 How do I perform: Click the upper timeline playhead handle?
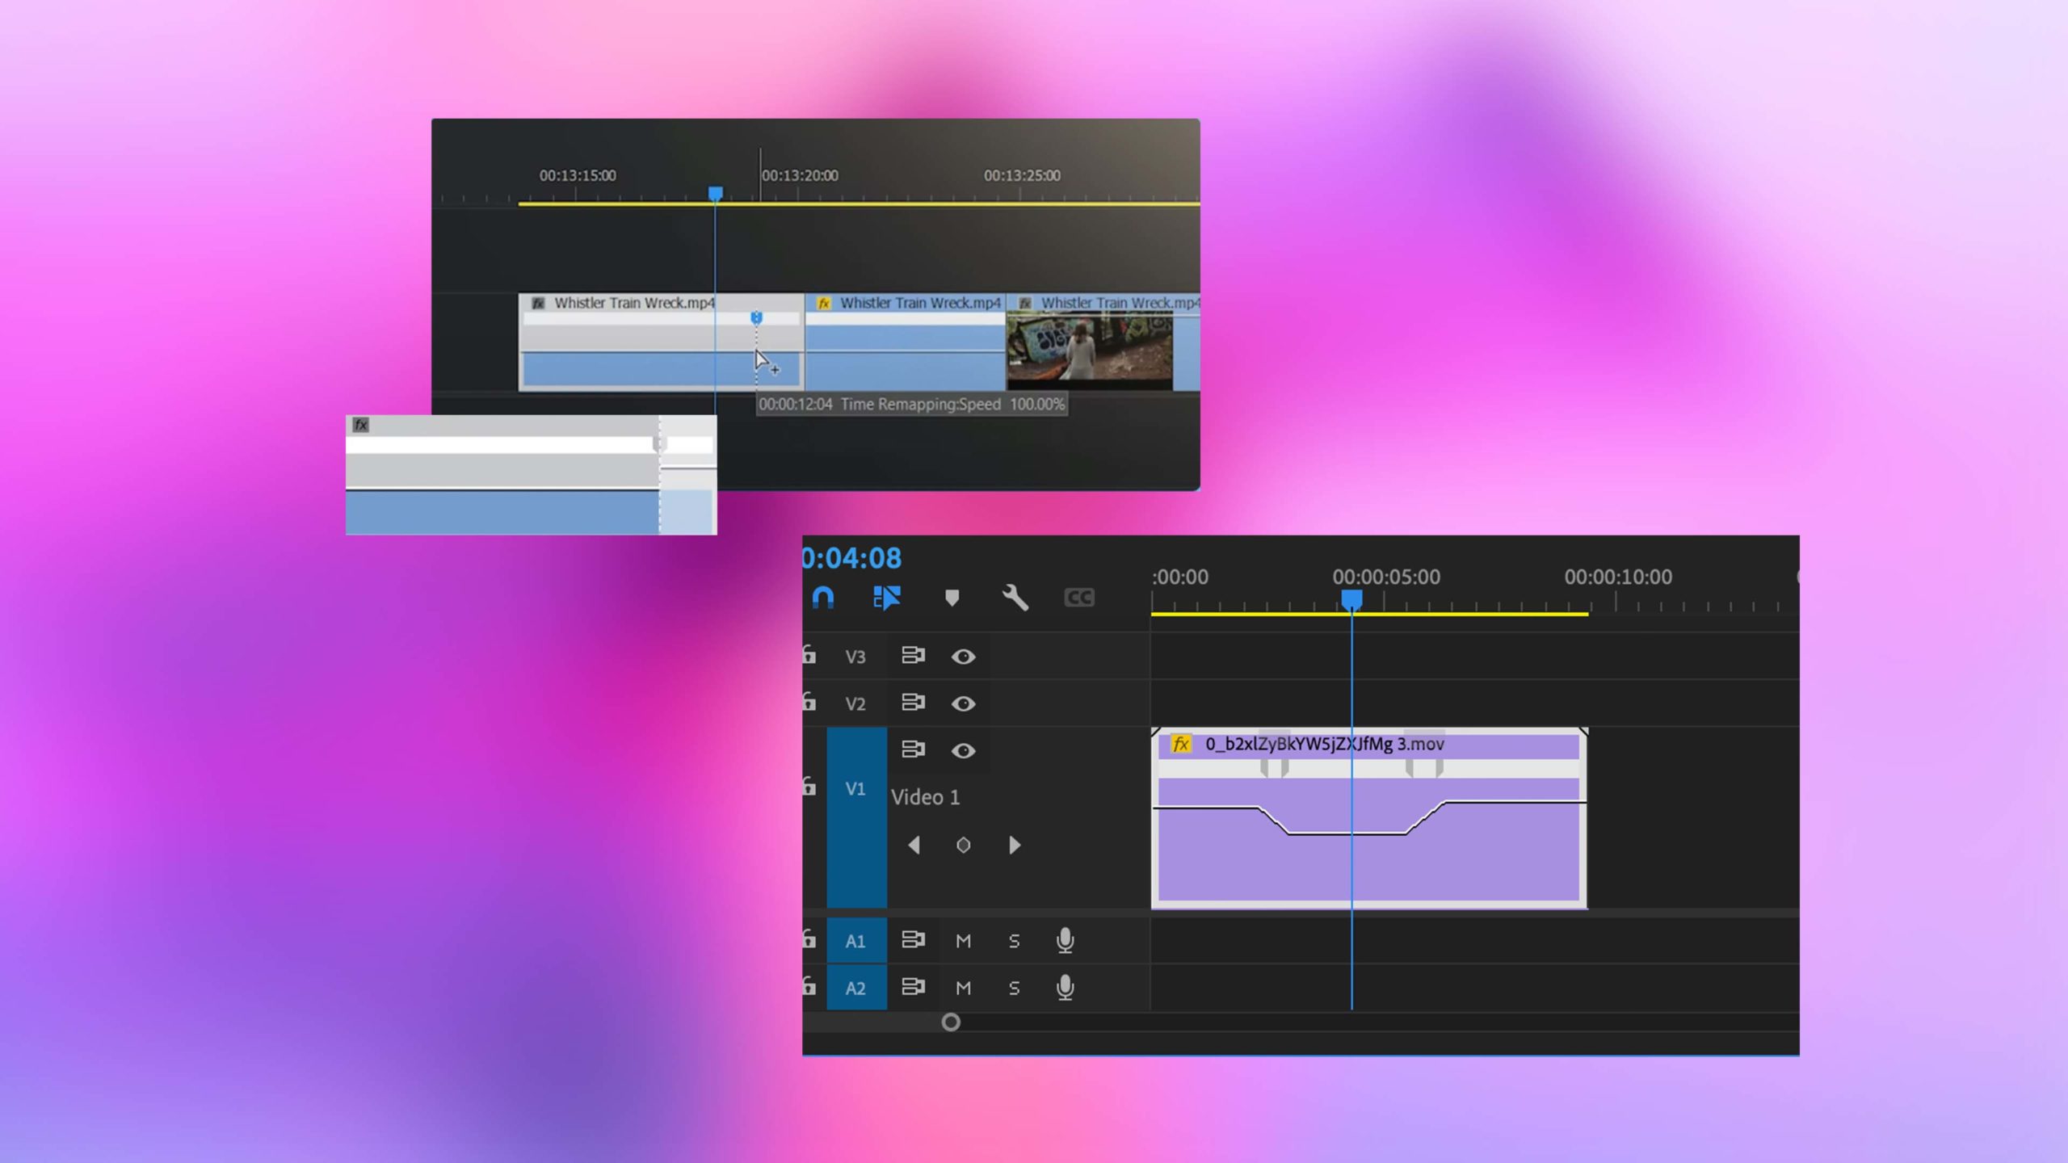(x=716, y=194)
